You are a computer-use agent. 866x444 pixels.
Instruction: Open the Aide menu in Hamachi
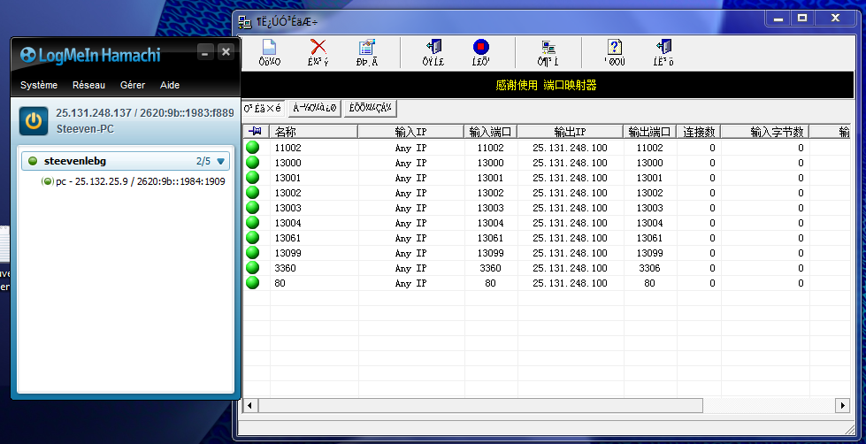click(x=170, y=85)
